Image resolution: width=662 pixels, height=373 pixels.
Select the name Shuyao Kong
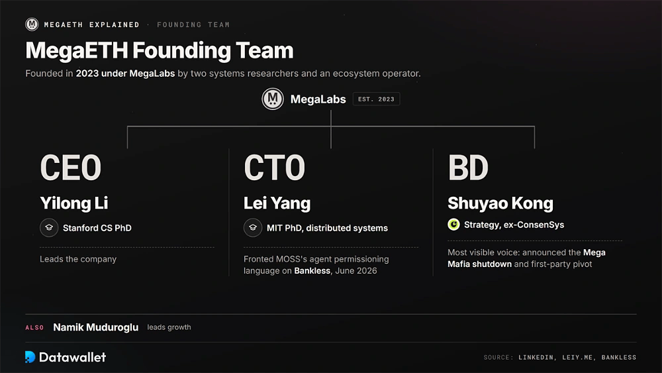point(500,203)
